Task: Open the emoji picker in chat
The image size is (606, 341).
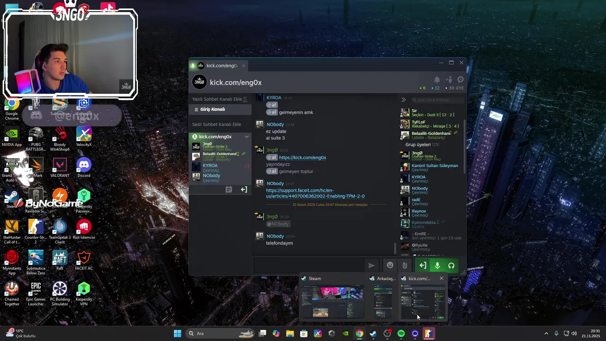Action: point(390,265)
